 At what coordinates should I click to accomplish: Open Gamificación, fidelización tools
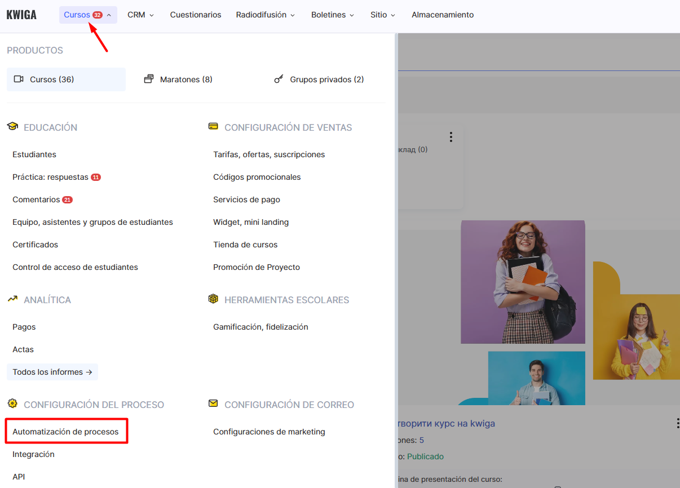pos(260,327)
